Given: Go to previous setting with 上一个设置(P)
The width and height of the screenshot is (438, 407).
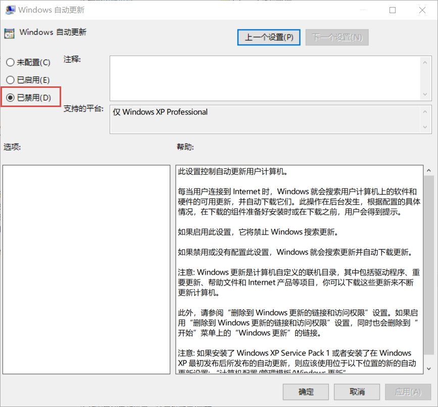Looking at the screenshot, I should 269,37.
